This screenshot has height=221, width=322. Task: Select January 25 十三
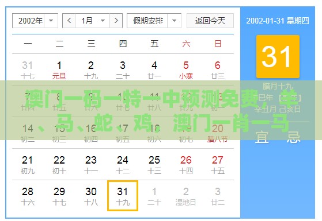tap(154, 165)
